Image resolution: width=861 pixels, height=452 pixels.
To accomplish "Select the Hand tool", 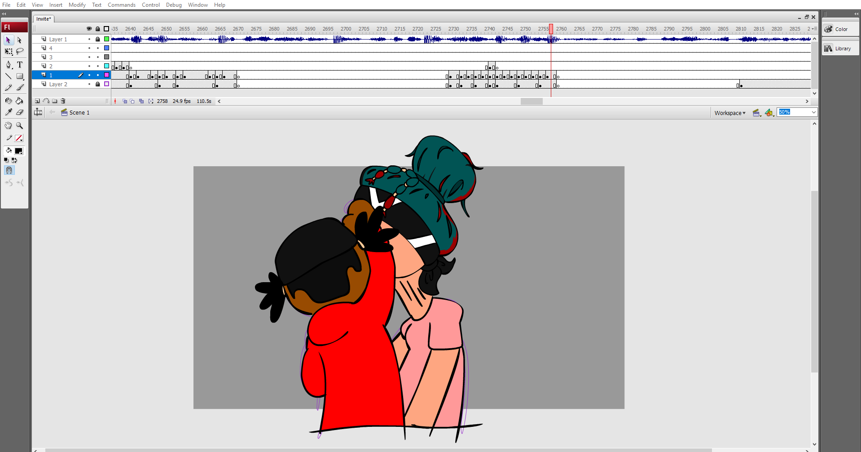I will [9, 125].
